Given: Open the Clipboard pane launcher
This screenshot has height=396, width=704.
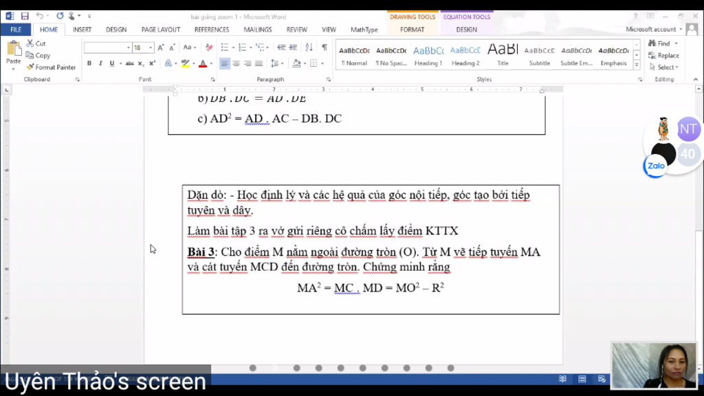Looking at the screenshot, I should 77,80.
